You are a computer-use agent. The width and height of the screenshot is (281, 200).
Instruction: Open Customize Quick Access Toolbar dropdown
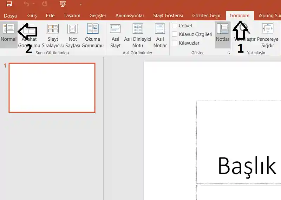(81, 4)
